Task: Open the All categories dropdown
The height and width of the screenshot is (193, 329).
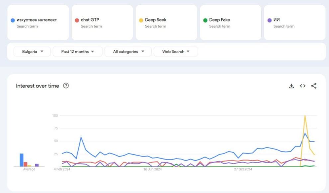Action: point(128,52)
